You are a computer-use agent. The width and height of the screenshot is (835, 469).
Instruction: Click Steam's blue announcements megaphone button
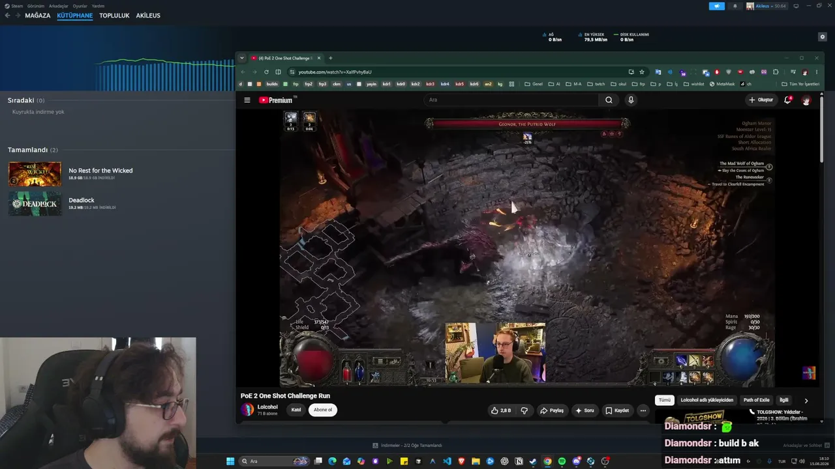point(717,6)
